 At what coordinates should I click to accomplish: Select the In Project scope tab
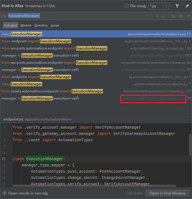tap(11, 25)
